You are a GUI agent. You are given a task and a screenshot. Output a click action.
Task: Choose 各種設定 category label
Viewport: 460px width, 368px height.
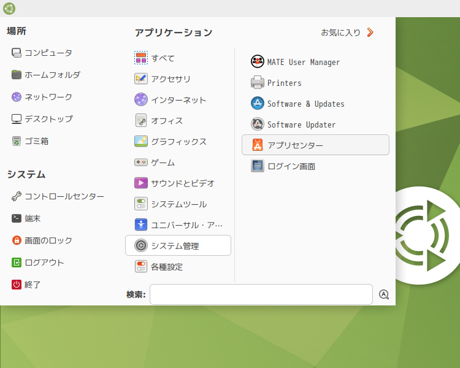click(x=167, y=267)
